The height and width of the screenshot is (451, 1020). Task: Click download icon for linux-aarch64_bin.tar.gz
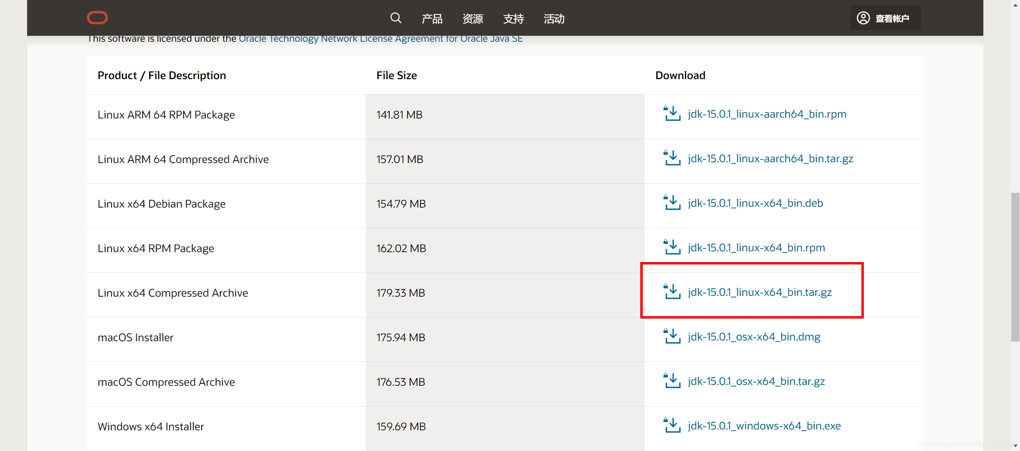pyautogui.click(x=672, y=158)
